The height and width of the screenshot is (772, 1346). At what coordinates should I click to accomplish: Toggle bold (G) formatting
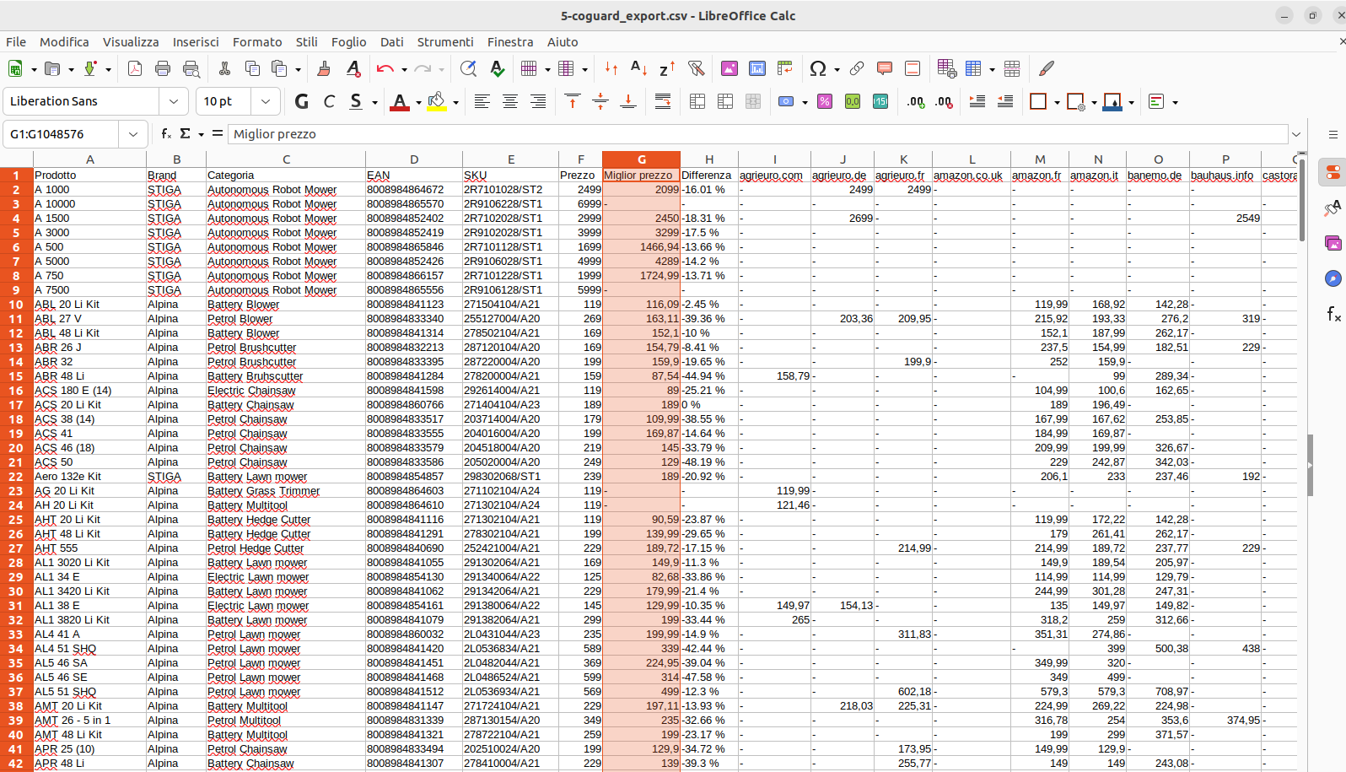(302, 101)
